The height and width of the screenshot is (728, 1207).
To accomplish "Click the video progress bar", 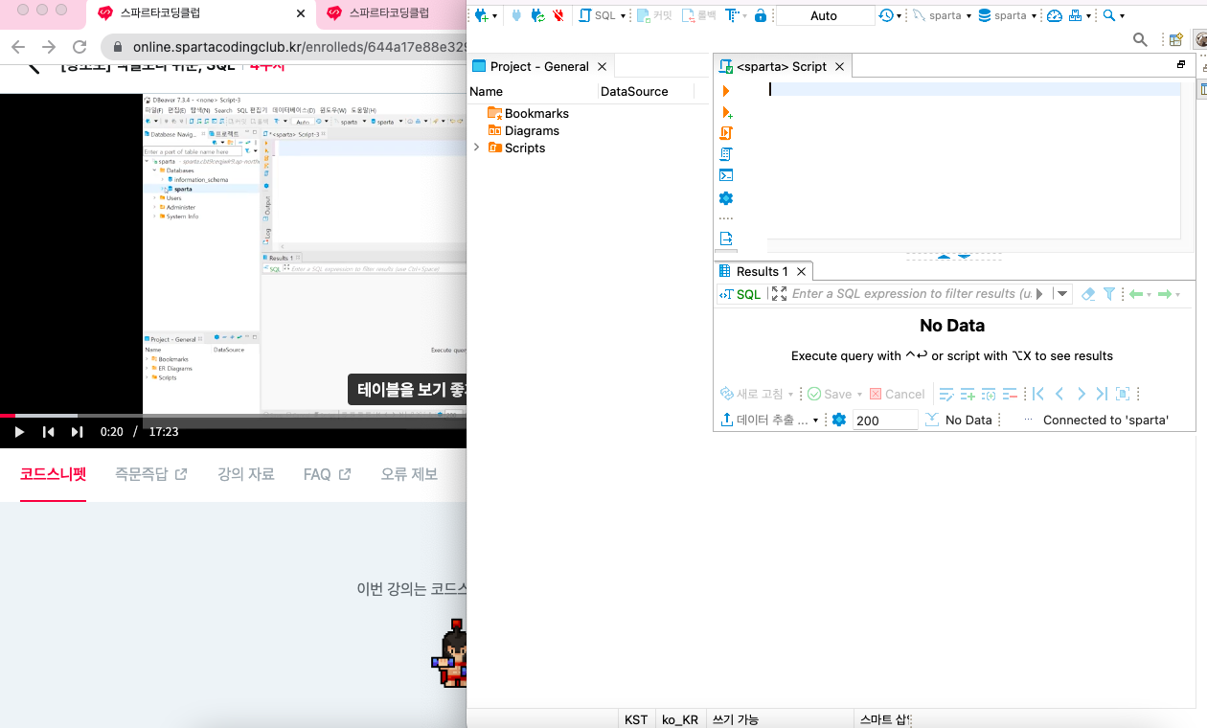I will click(233, 416).
